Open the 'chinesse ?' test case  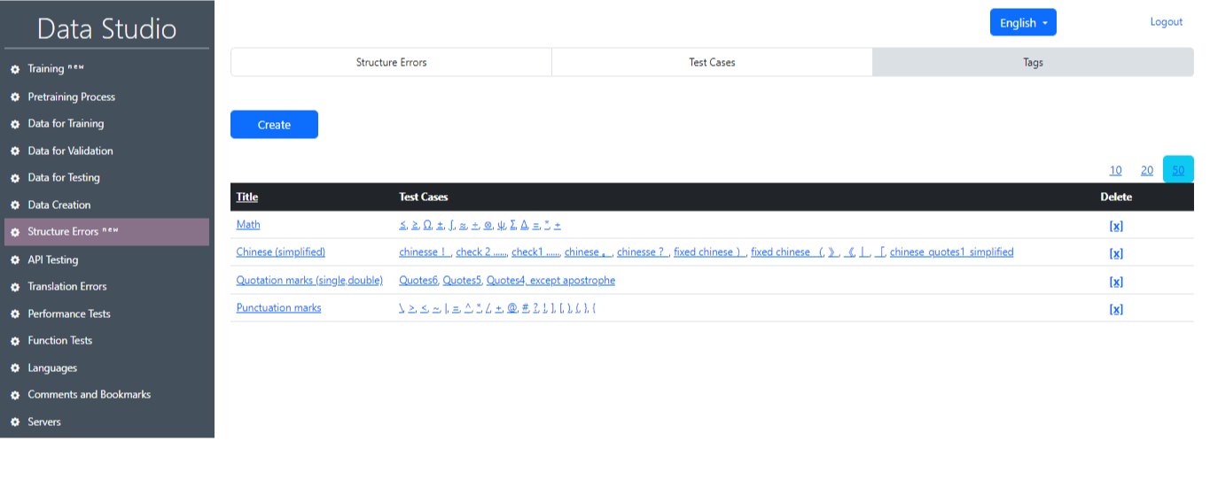643,252
